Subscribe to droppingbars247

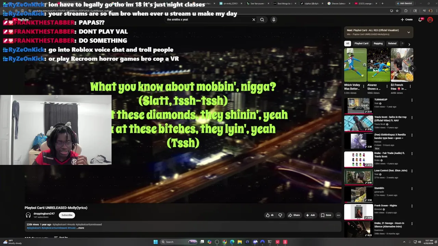click(x=67, y=215)
